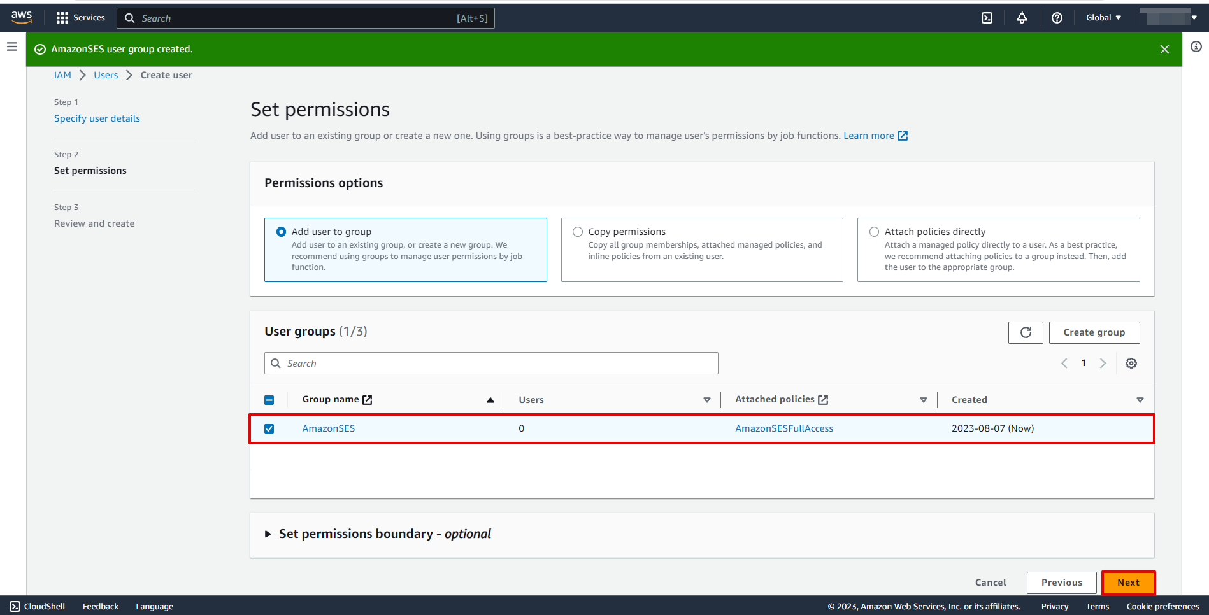The width and height of the screenshot is (1209, 615).
Task: Go to Users breadcrumb
Action: (106, 75)
